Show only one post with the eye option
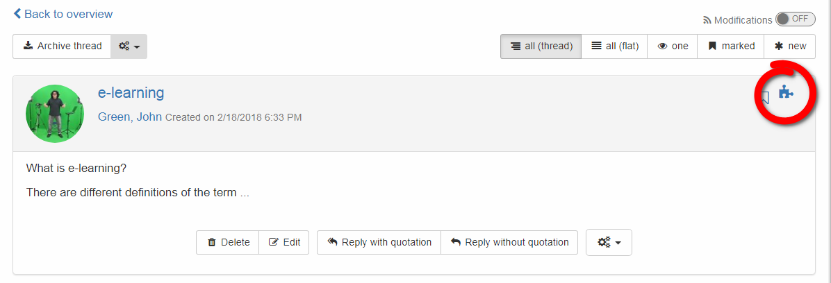This screenshot has width=831, height=283. pos(672,46)
